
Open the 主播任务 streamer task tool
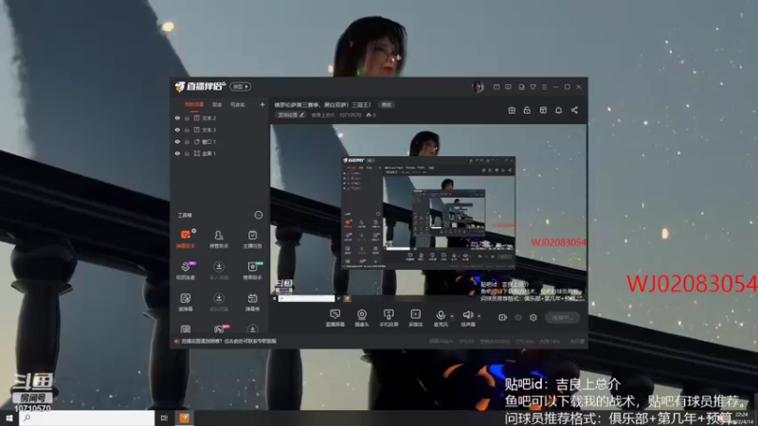(252, 239)
